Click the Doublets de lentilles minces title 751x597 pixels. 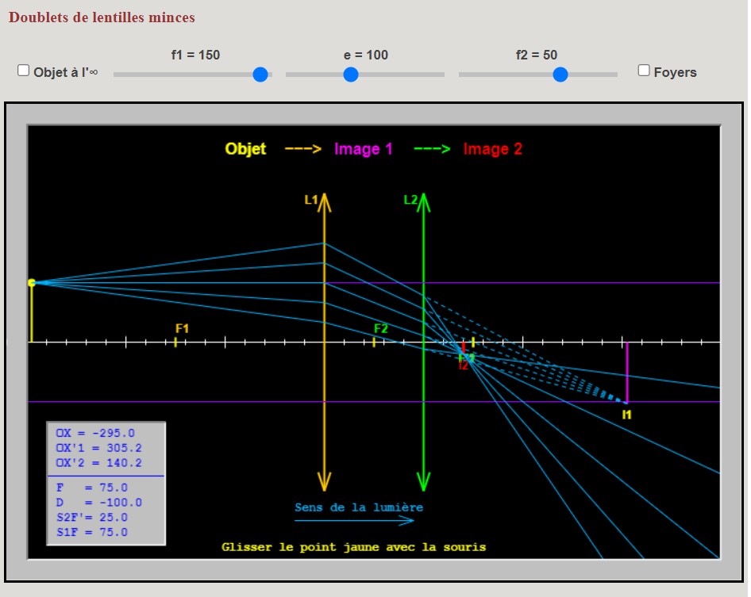(102, 17)
